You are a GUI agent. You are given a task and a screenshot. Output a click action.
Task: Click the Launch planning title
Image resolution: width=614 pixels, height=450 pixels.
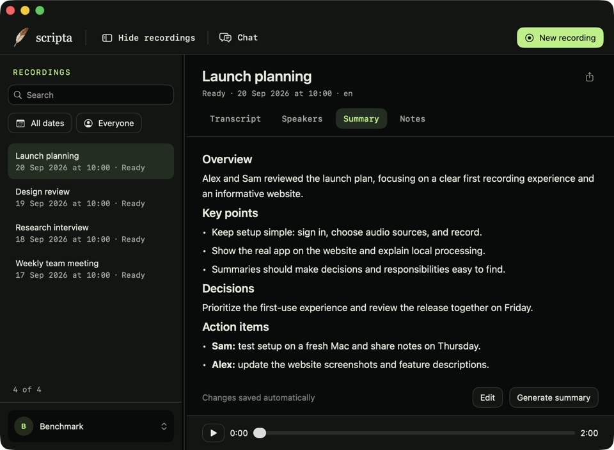pos(257,76)
